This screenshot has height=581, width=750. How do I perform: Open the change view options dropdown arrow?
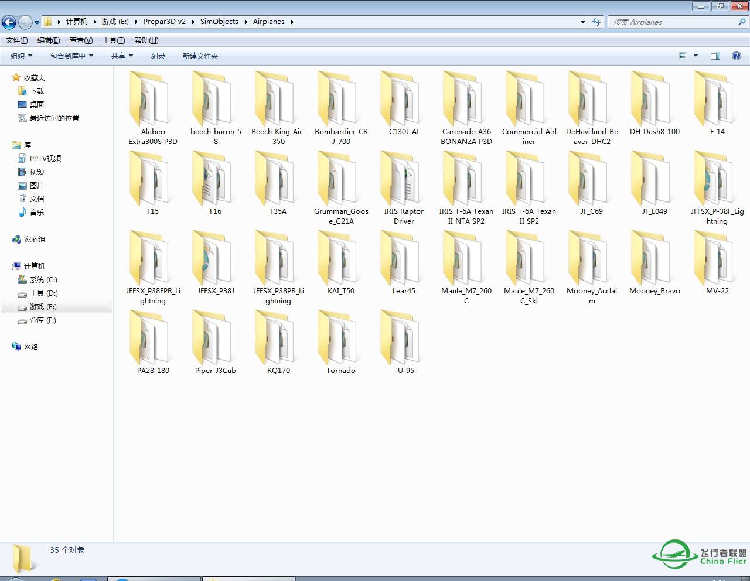click(x=696, y=56)
